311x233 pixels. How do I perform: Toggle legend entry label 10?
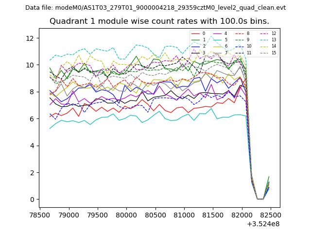coord(249,46)
